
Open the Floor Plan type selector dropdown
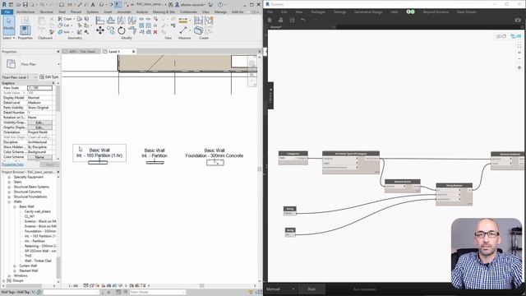[58, 64]
